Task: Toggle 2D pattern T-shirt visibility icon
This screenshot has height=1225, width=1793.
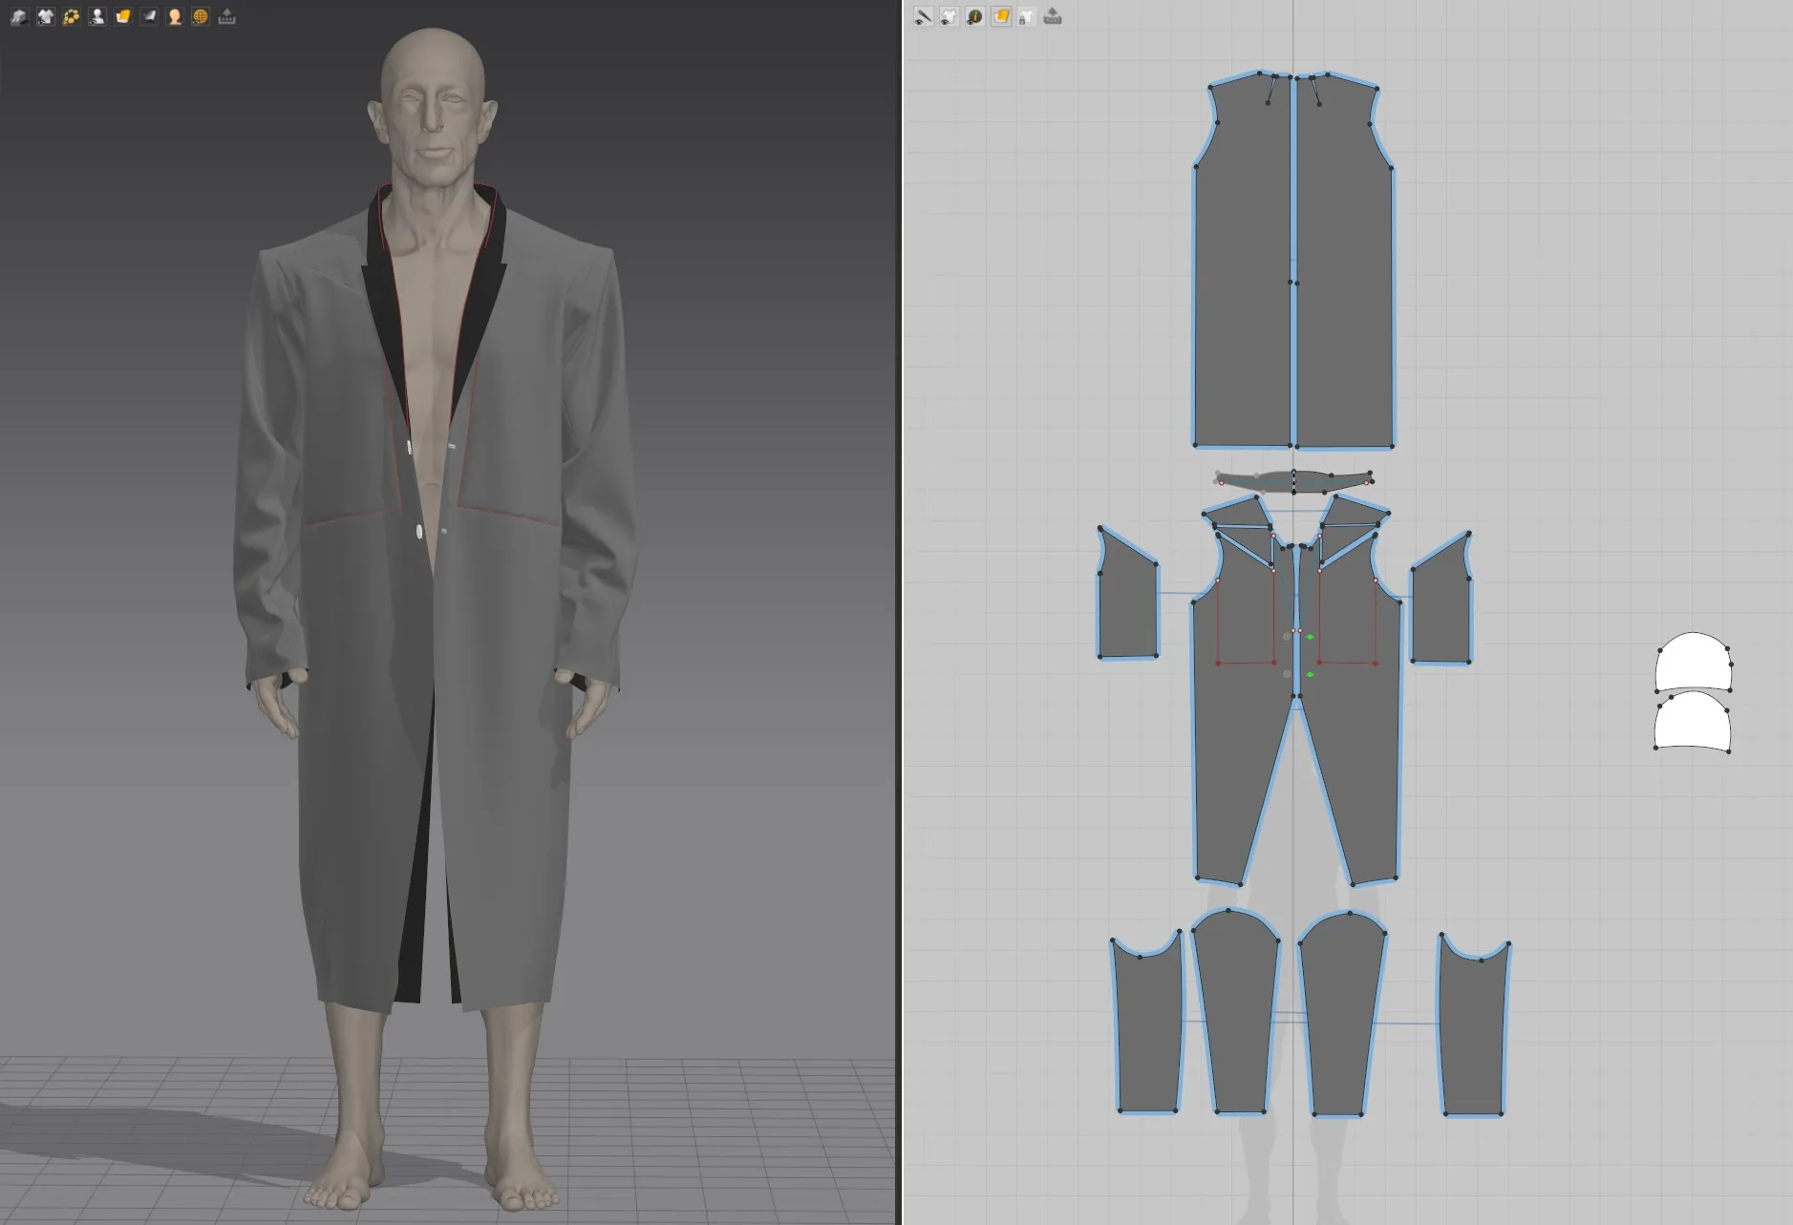Action: click(949, 16)
